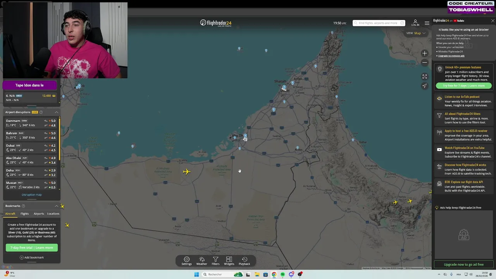Click Unlock premium features badge icon

tap(439, 69)
